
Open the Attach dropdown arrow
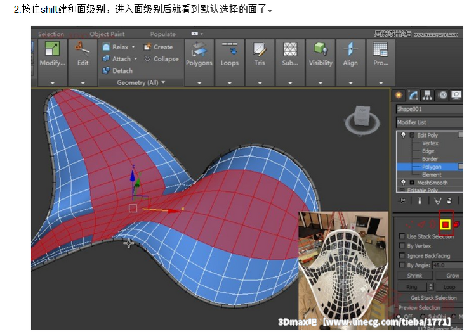pos(136,59)
